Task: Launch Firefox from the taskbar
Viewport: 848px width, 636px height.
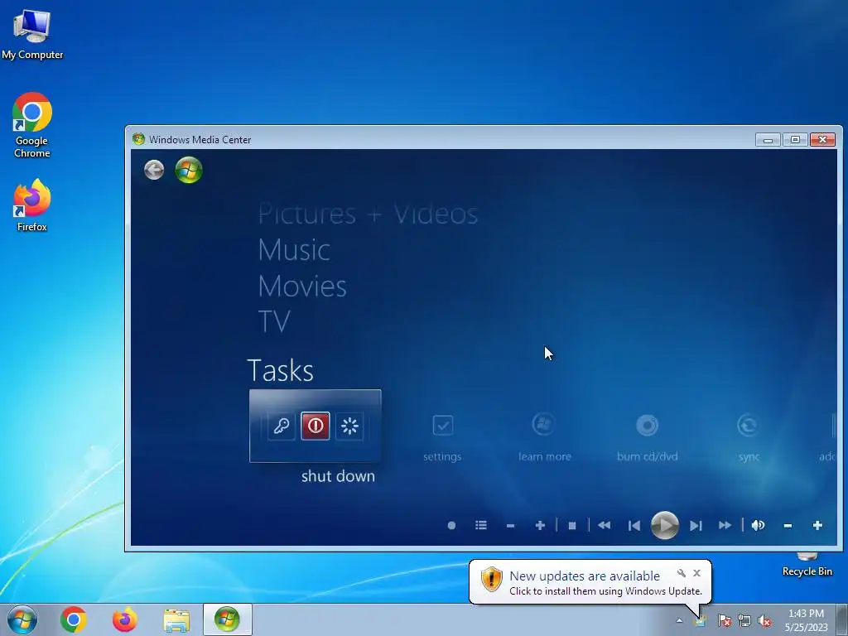Action: pos(124,619)
